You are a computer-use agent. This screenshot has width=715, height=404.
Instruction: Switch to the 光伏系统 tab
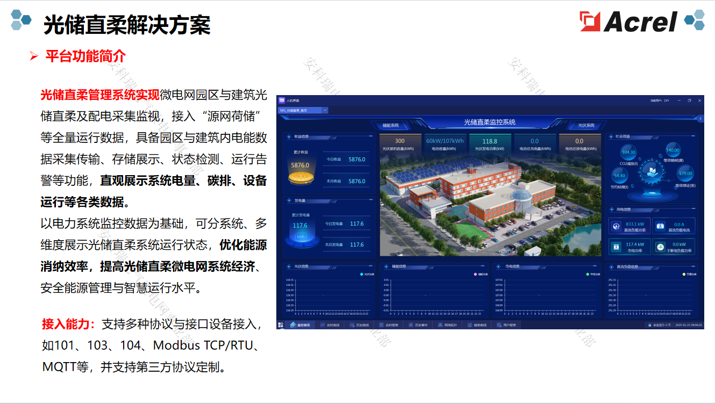(586, 125)
